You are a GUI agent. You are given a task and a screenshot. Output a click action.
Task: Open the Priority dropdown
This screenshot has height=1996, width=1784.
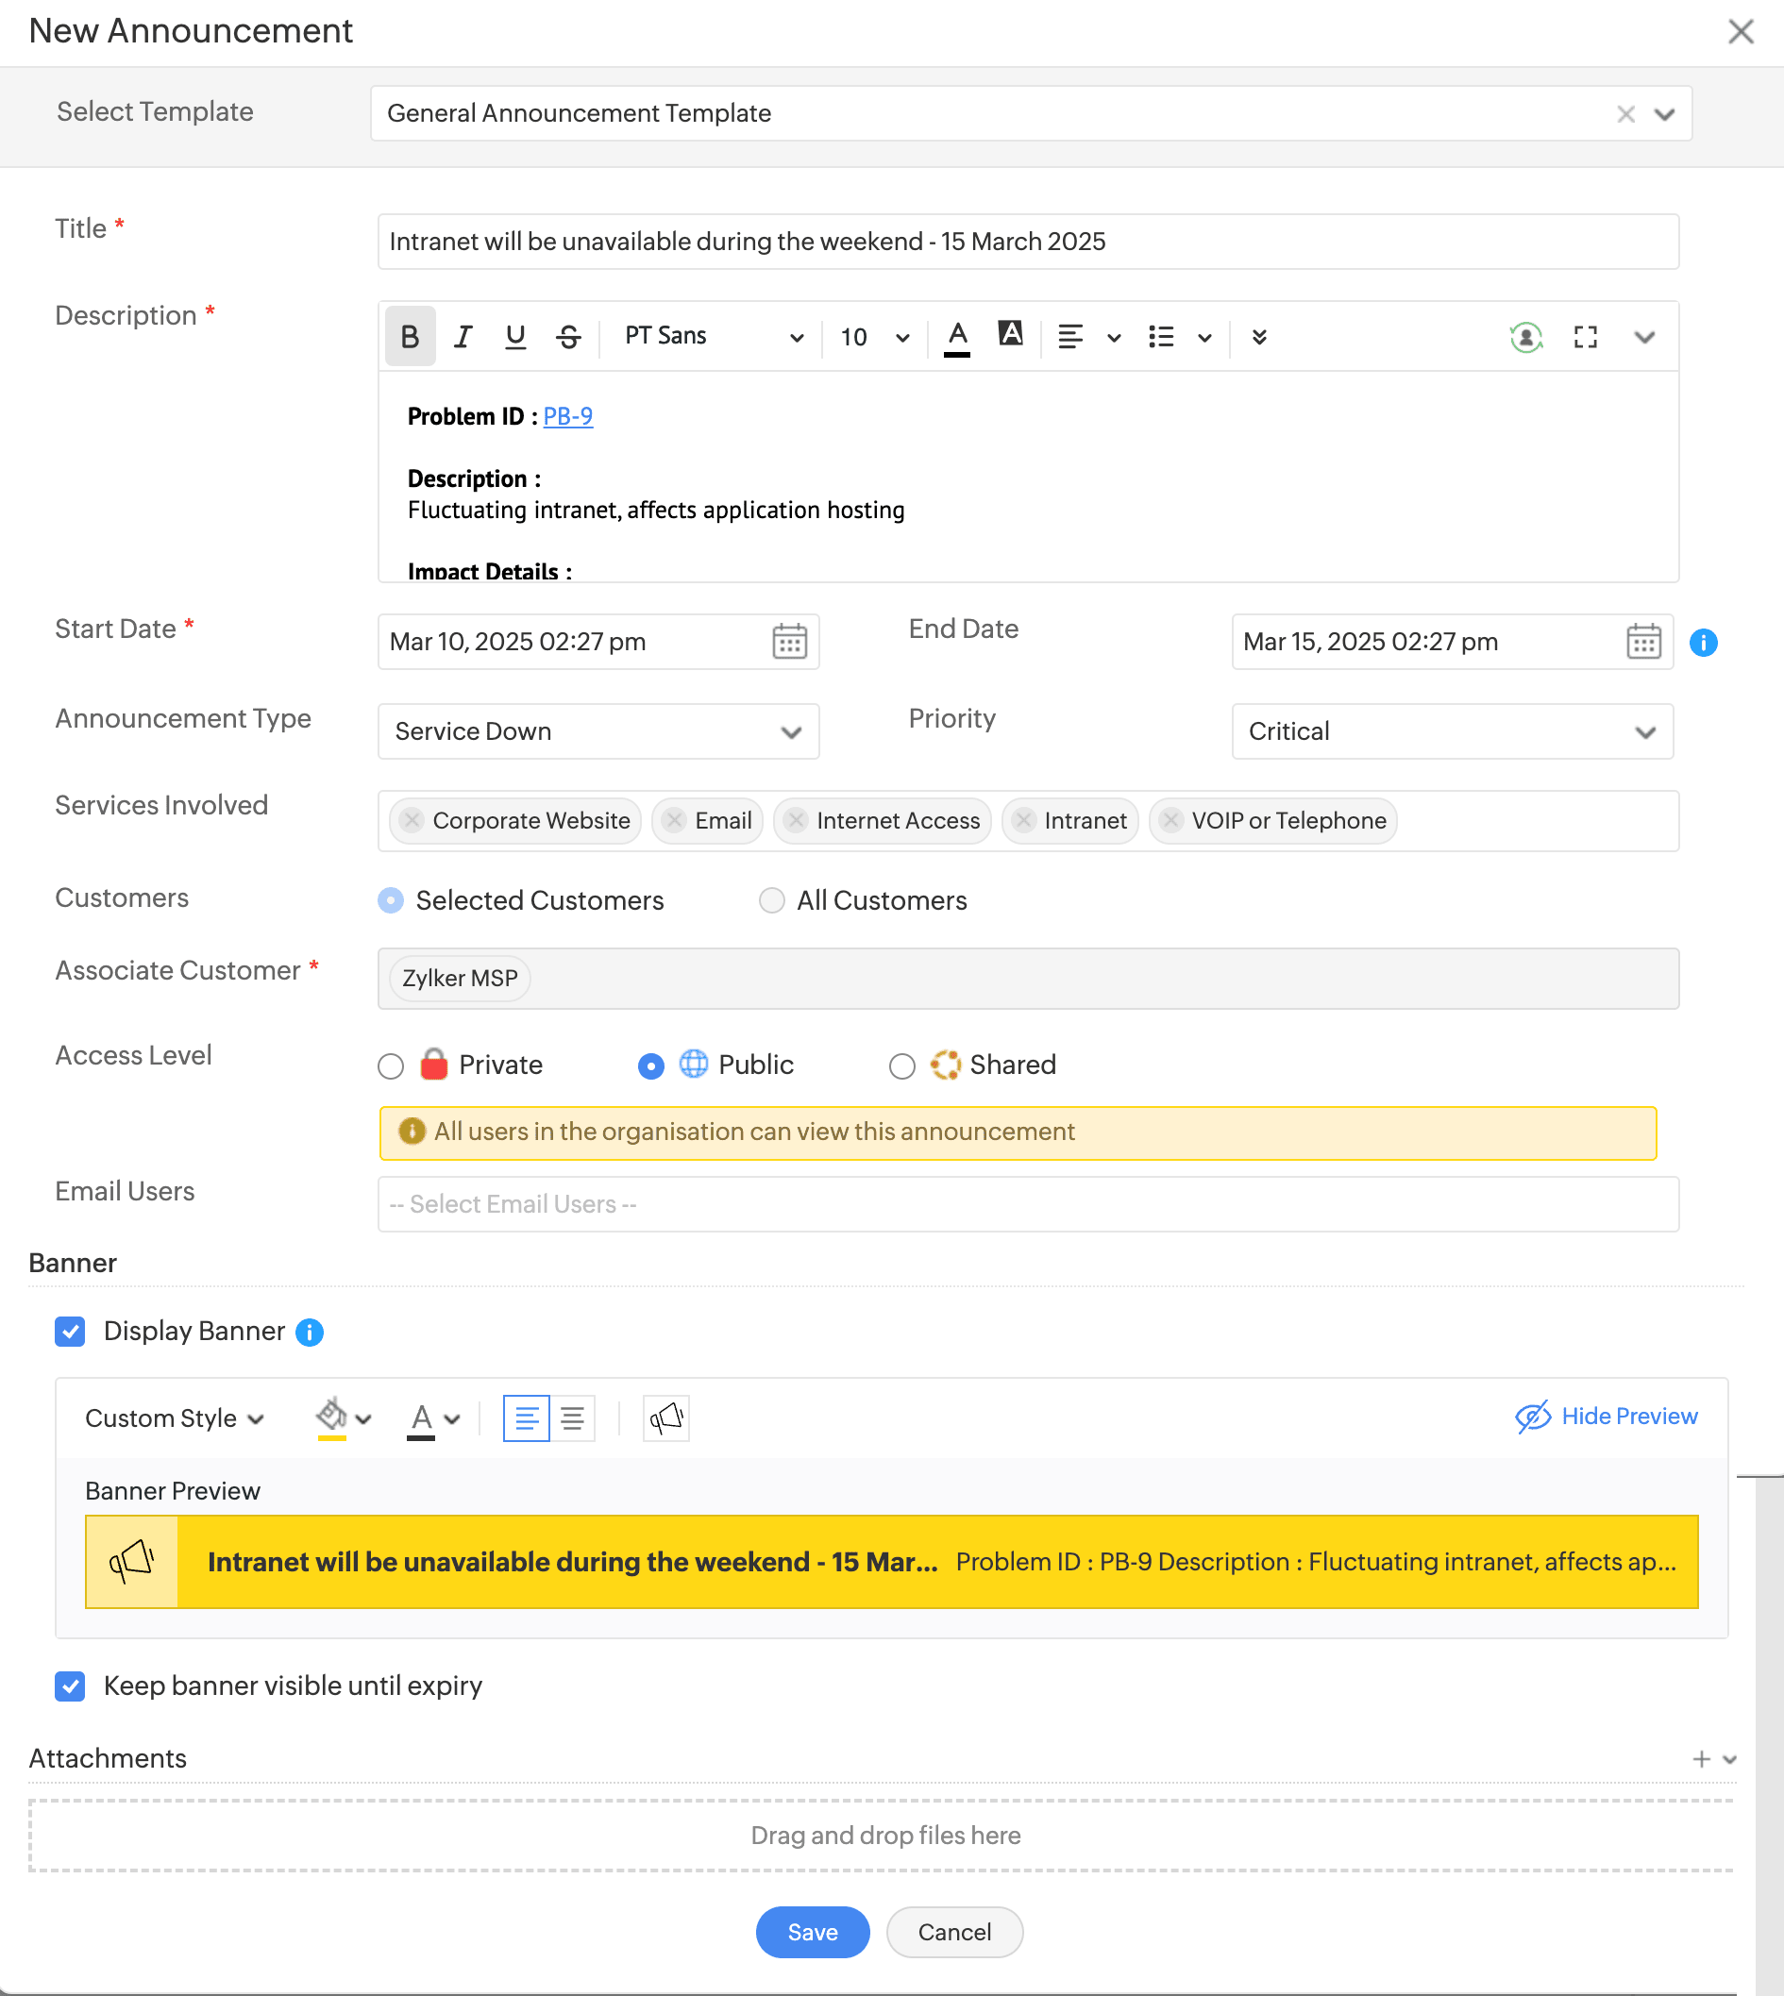tap(1451, 732)
